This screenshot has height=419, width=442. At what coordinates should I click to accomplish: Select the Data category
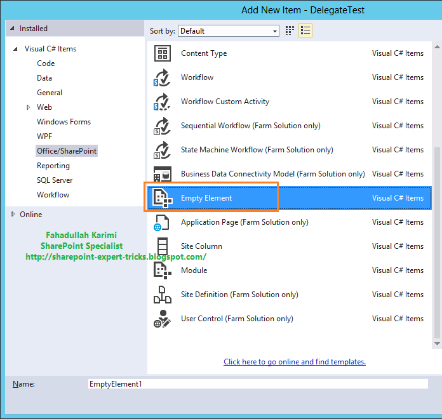point(44,78)
